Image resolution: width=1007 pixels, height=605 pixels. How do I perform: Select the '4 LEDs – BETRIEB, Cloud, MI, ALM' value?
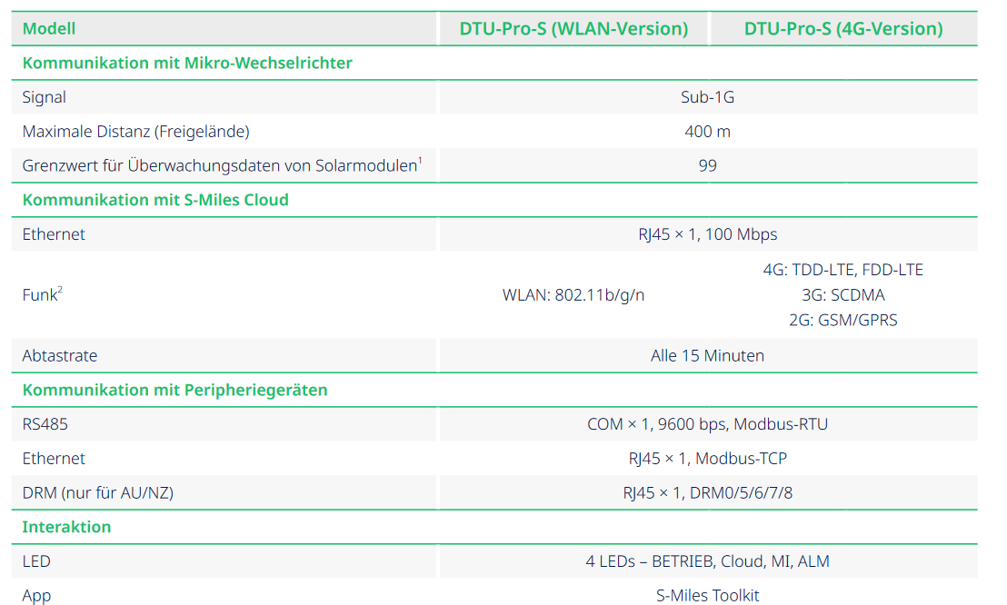pyautogui.click(x=707, y=561)
